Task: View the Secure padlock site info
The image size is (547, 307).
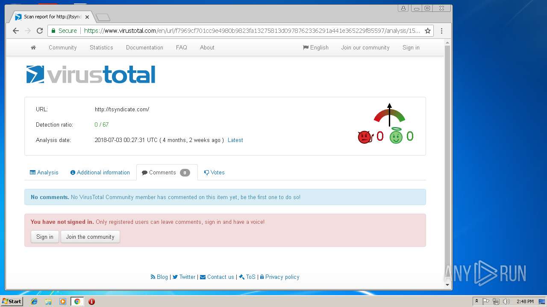Action: click(64, 31)
